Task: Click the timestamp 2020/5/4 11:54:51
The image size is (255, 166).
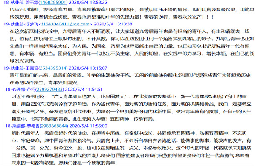Action: 84,90
